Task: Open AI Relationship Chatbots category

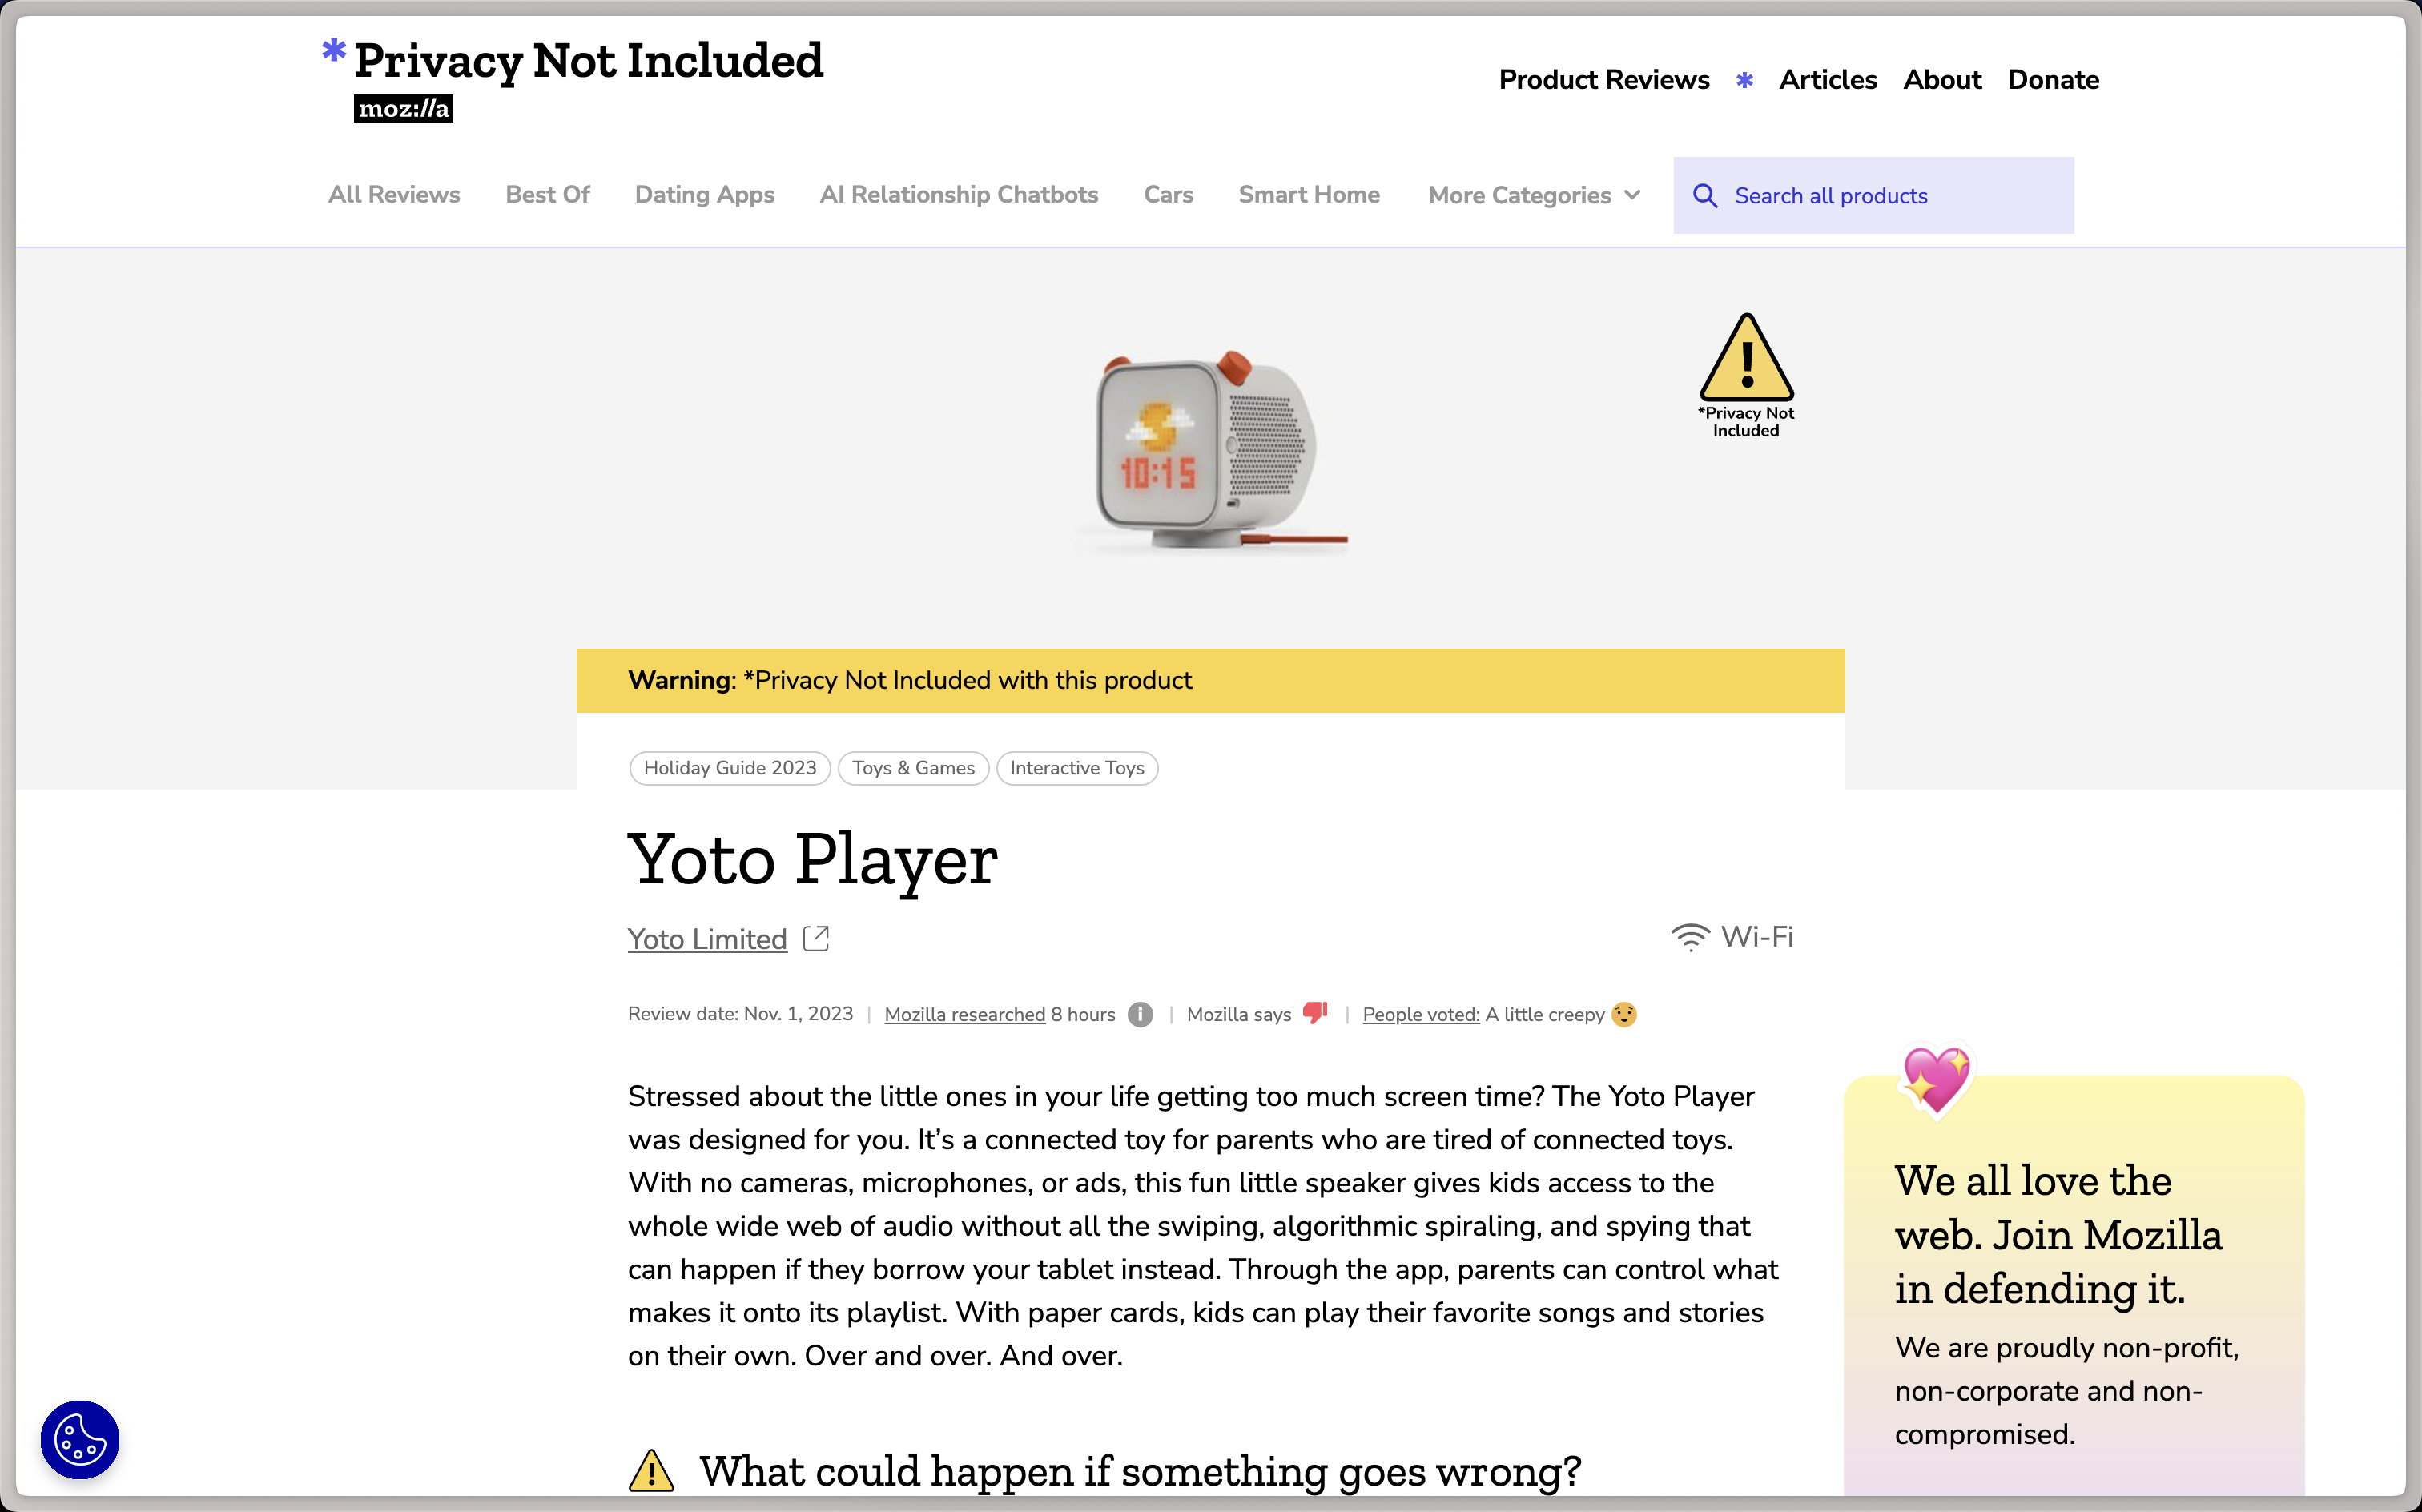Action: click(959, 194)
